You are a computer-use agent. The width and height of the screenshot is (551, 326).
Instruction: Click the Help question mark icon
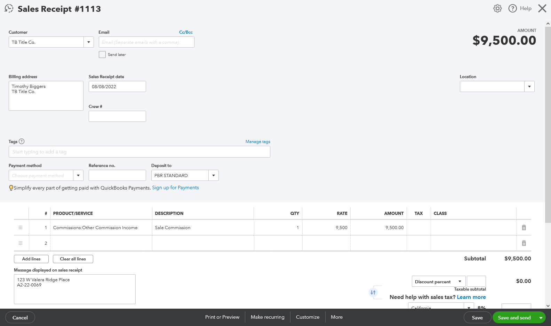point(512,9)
